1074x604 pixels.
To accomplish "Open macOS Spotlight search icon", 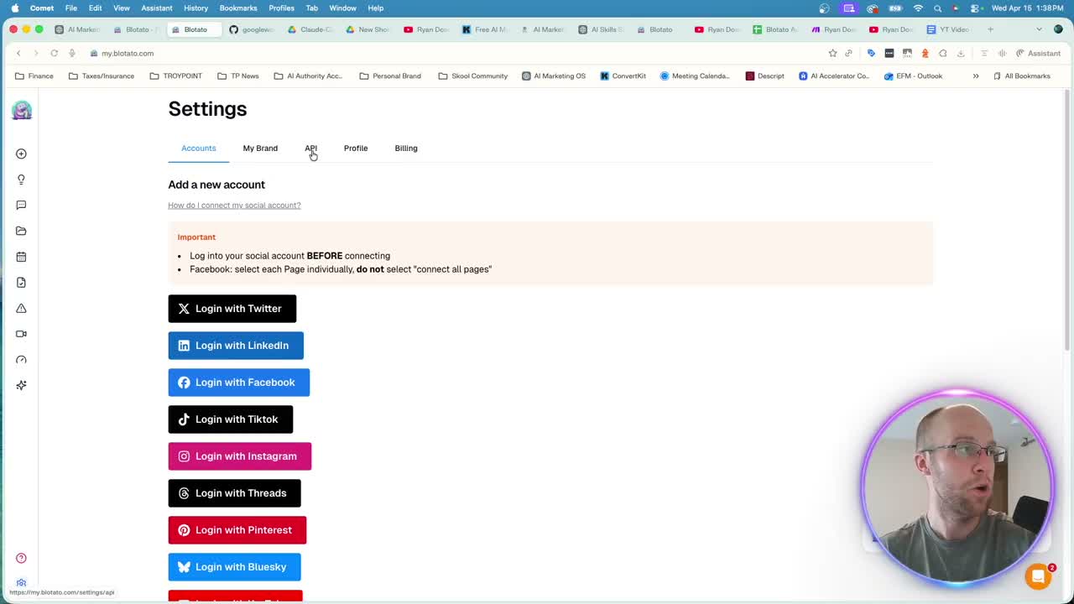I will (x=937, y=8).
